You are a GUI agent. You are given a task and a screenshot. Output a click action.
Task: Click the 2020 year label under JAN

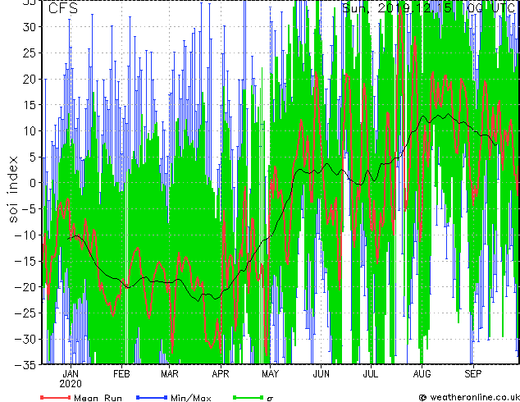[x=71, y=383]
